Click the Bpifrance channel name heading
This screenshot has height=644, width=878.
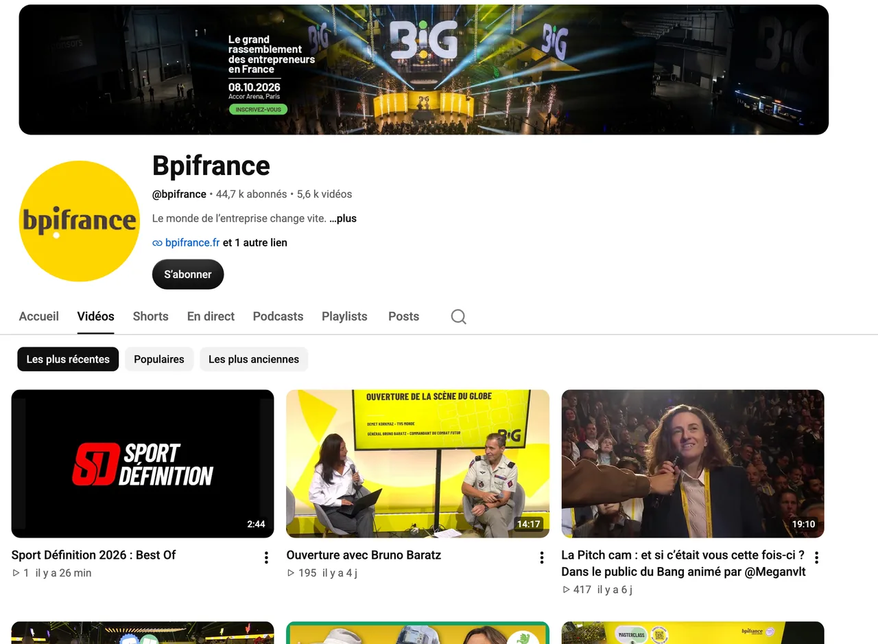pyautogui.click(x=211, y=165)
